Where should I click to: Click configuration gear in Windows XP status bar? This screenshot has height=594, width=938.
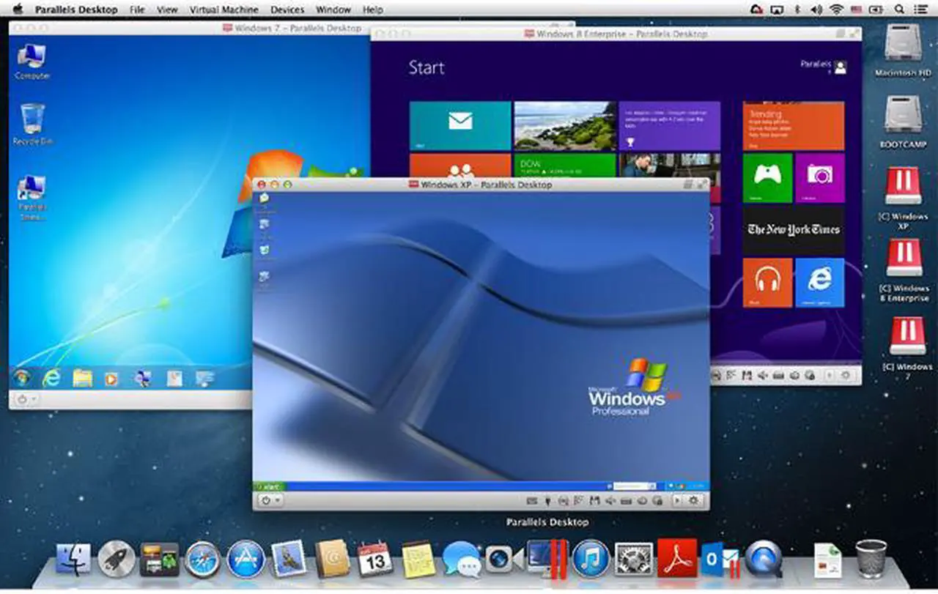click(x=694, y=501)
